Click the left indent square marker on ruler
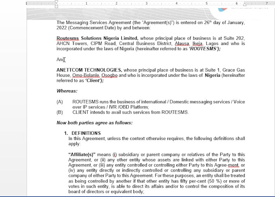275x197 pixels. [56, 6]
